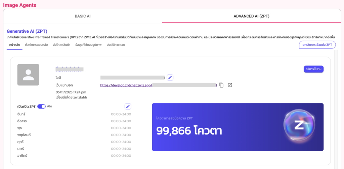This screenshot has width=344, height=169.
Task: Click the Image Agents page heading
Action: pyautogui.click(x=19, y=5)
